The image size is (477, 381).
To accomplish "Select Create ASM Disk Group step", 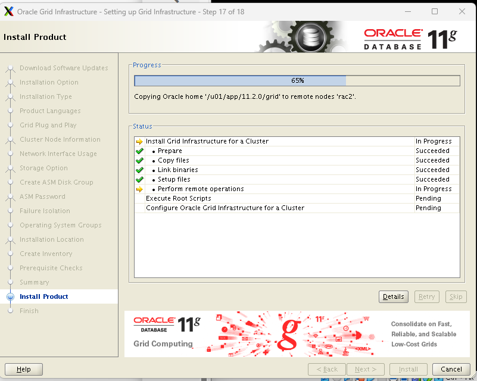I will [x=57, y=182].
